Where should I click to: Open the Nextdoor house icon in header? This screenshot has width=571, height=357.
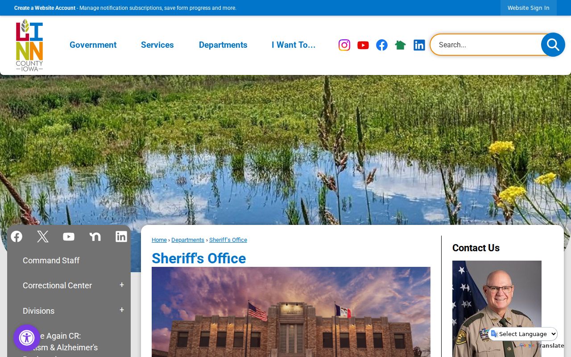click(x=400, y=45)
